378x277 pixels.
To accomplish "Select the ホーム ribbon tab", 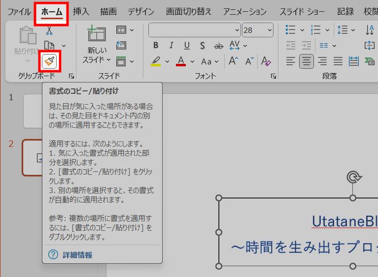I will [x=52, y=11].
